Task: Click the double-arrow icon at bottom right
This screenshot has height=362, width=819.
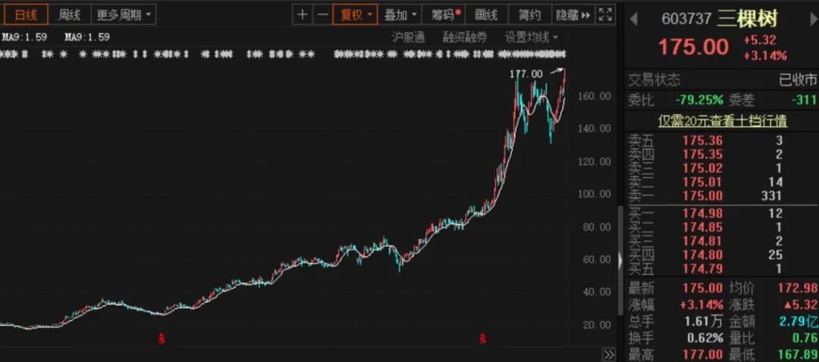Action: pos(609,354)
